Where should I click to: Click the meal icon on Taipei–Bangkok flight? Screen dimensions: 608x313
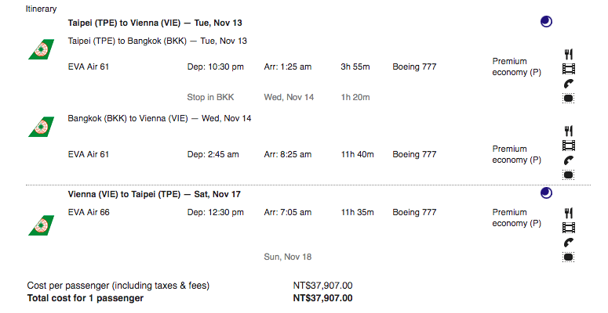[569, 54]
